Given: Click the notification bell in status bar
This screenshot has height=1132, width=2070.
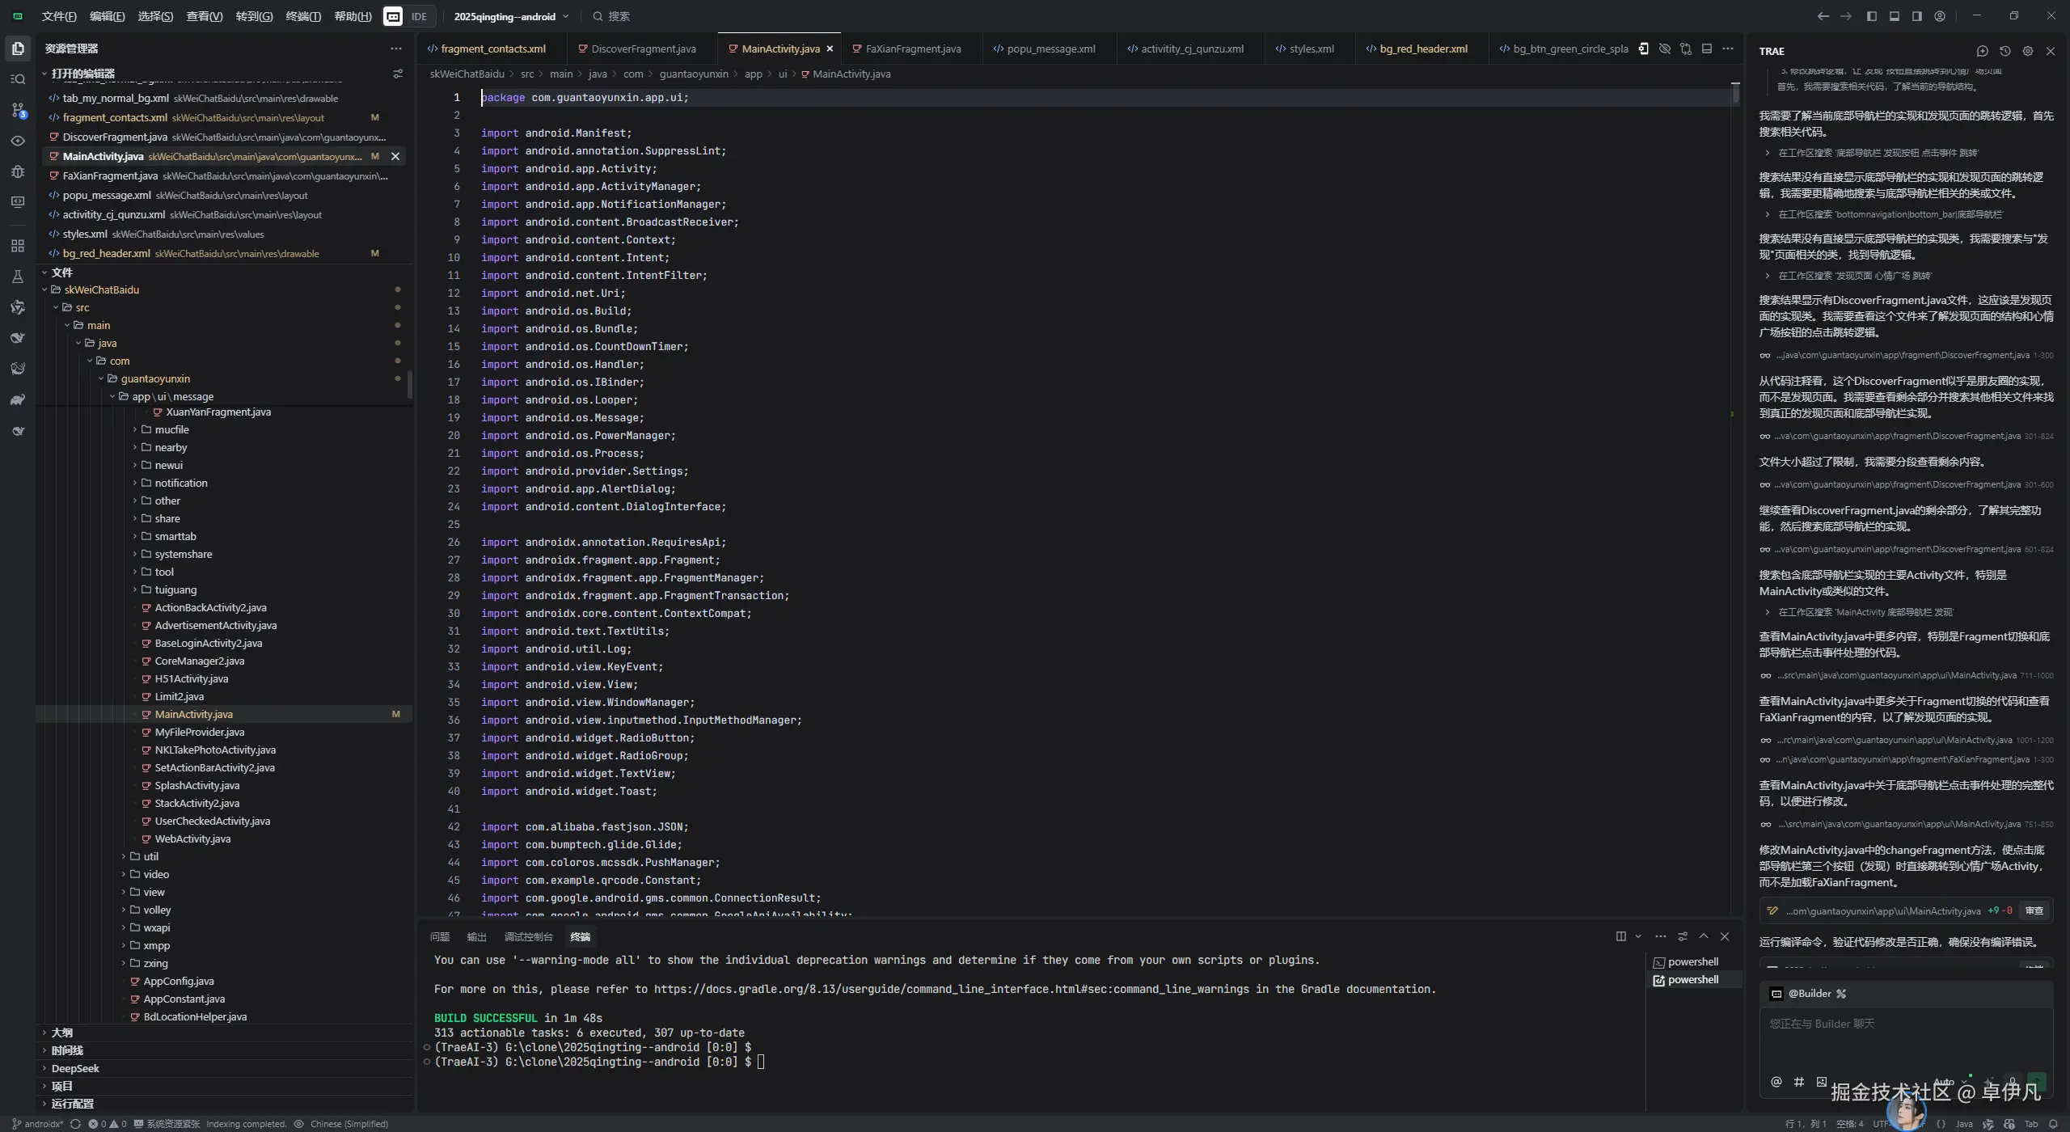Looking at the screenshot, I should tap(2052, 1124).
